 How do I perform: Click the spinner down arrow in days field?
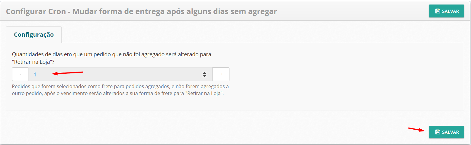point(204,76)
